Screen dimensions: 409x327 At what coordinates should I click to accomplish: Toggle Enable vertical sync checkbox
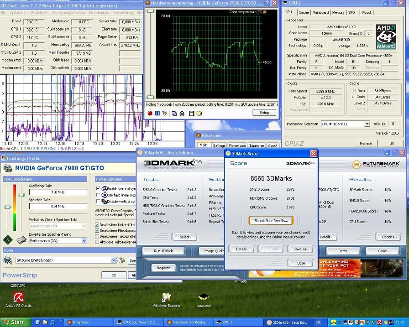click(x=98, y=188)
